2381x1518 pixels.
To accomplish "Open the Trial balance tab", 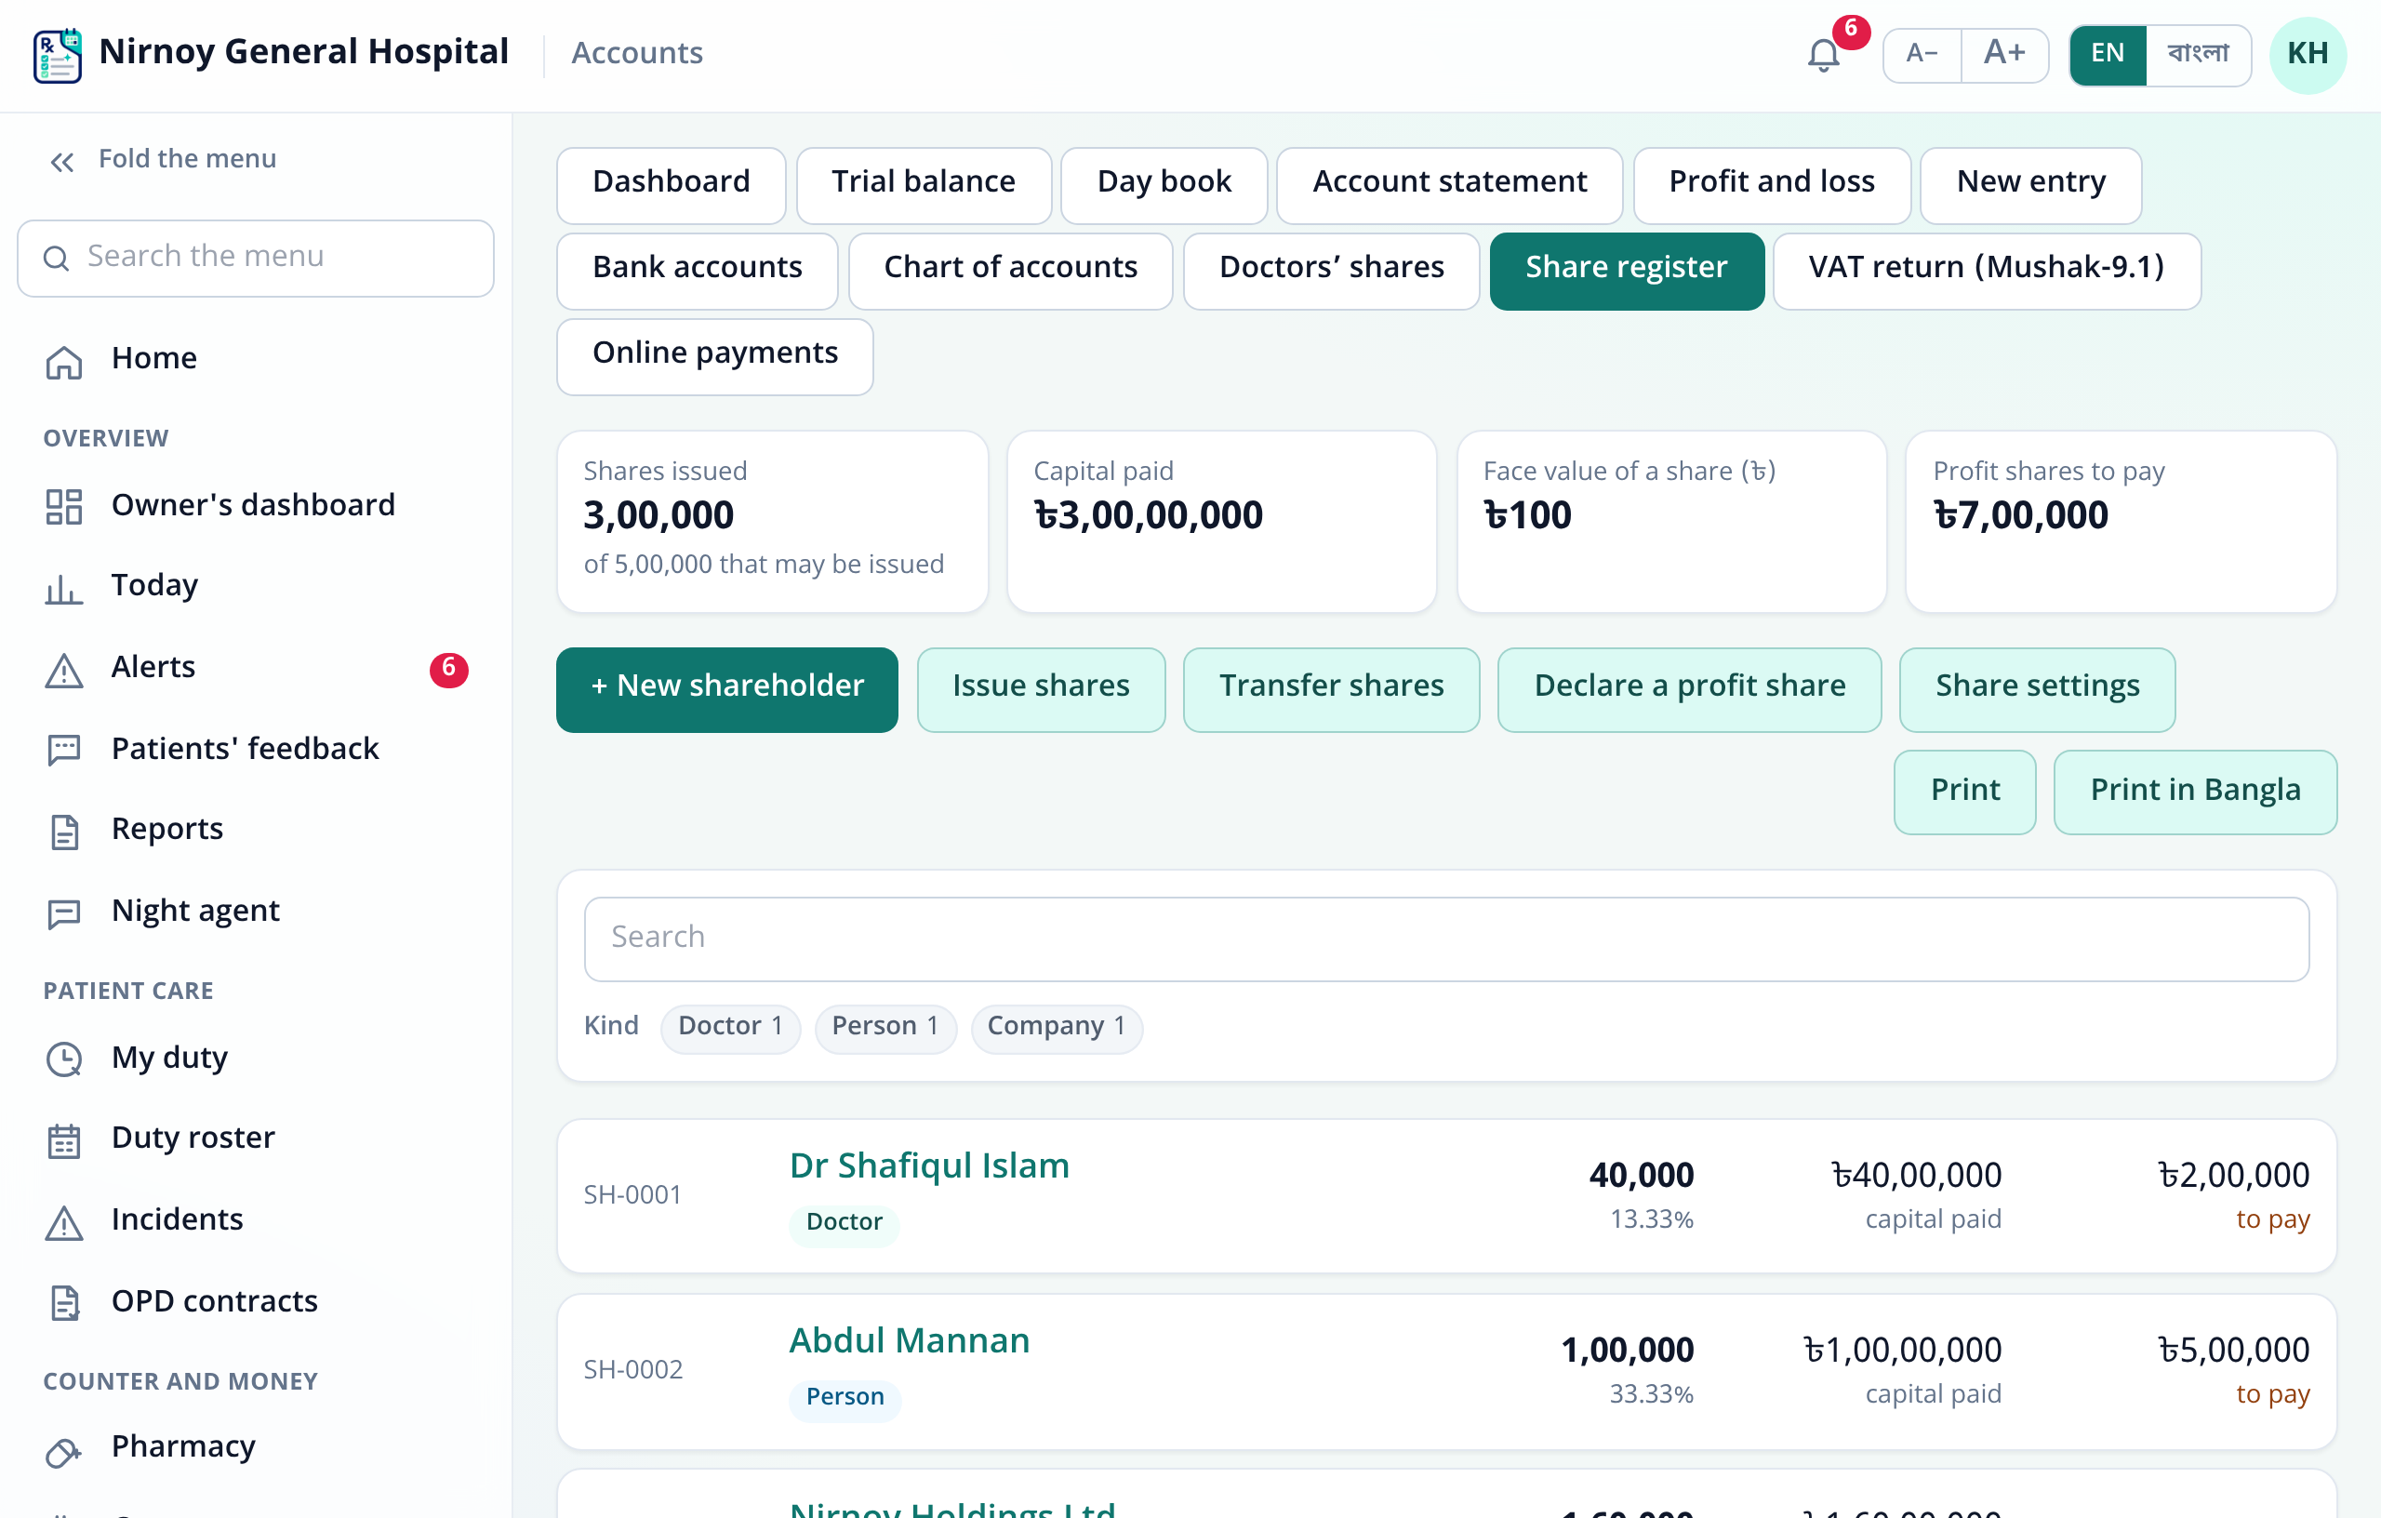I will tap(923, 184).
